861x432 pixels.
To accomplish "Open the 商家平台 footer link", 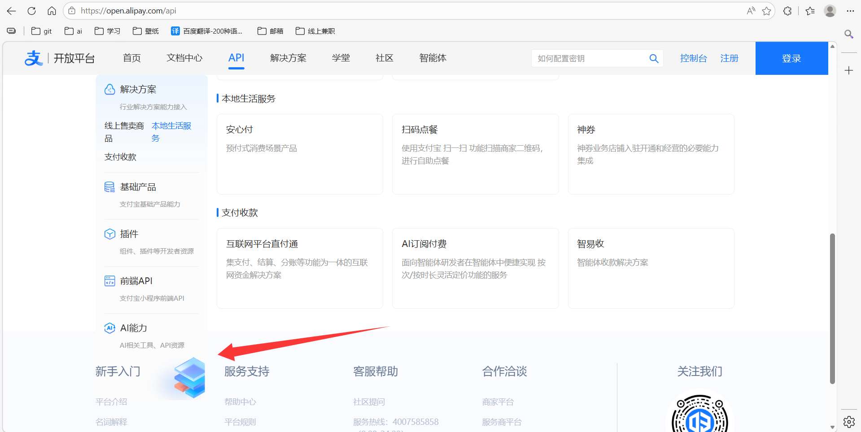I will pos(498,402).
